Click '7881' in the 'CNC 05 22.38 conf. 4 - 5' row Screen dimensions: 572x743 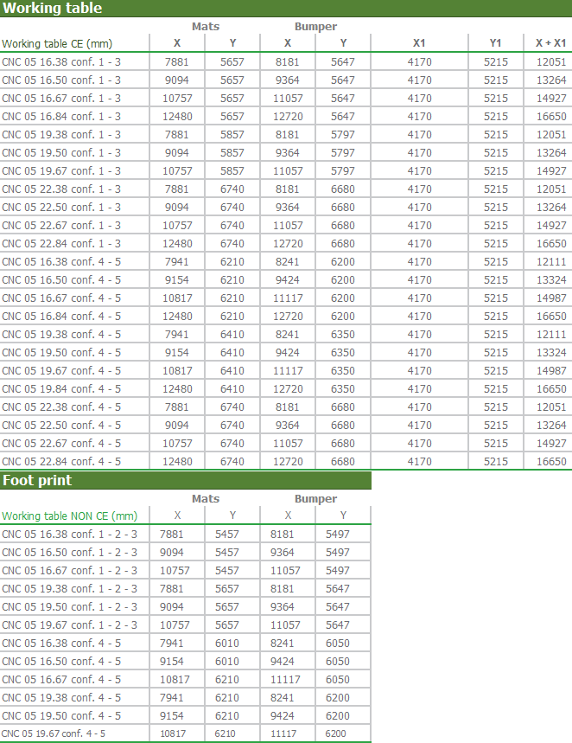[176, 407]
